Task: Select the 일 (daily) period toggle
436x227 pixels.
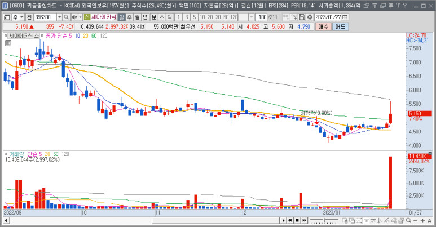Action: pos(122,17)
